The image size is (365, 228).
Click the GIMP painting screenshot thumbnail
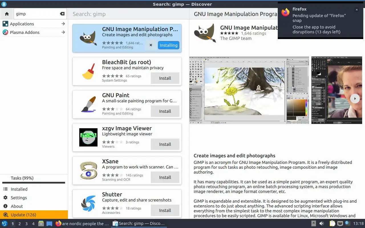pyautogui.click(x=249, y=90)
